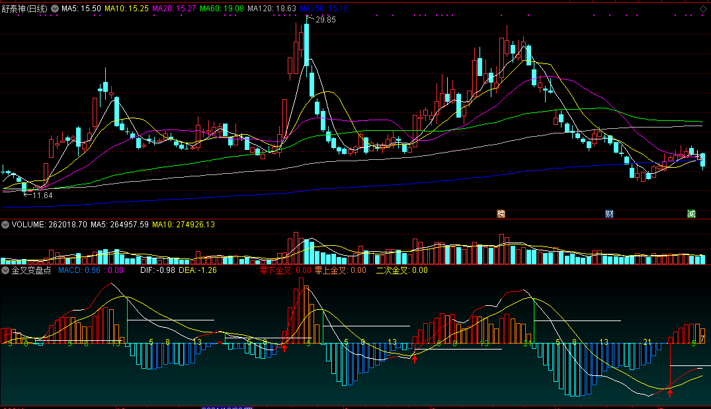This screenshot has height=409, width=711.
Task: Click the orange 榜 event marker
Action: 501,214
